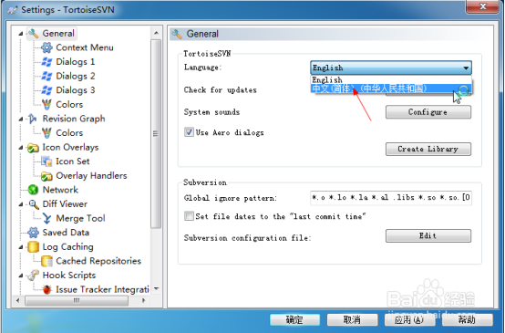Open Issue Tracker Integration page
Screen dimensions: 505x333
102,289
